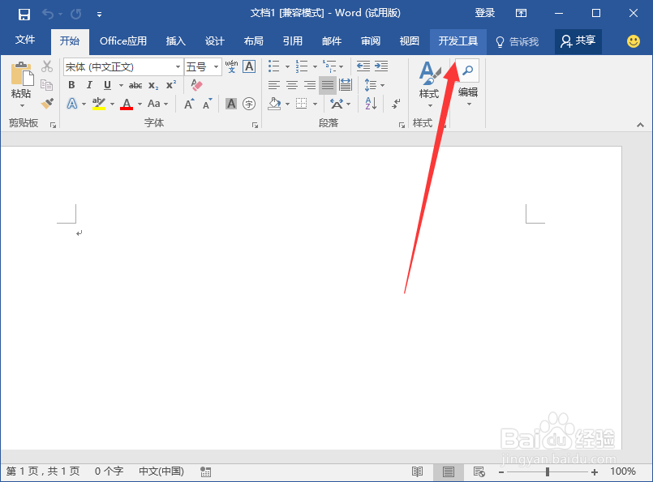The height and width of the screenshot is (482, 653).
Task: Apply italic formatting
Action: click(89, 84)
